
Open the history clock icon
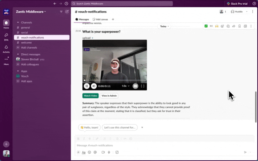(66, 4)
